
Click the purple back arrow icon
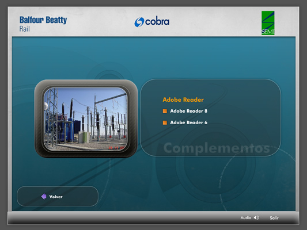pyautogui.click(x=44, y=197)
